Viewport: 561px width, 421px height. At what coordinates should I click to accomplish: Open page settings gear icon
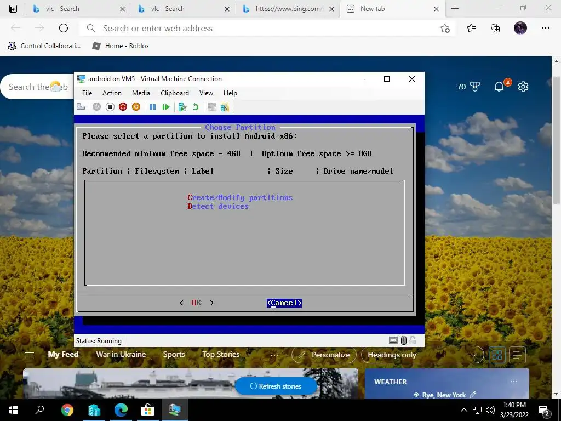click(x=523, y=87)
